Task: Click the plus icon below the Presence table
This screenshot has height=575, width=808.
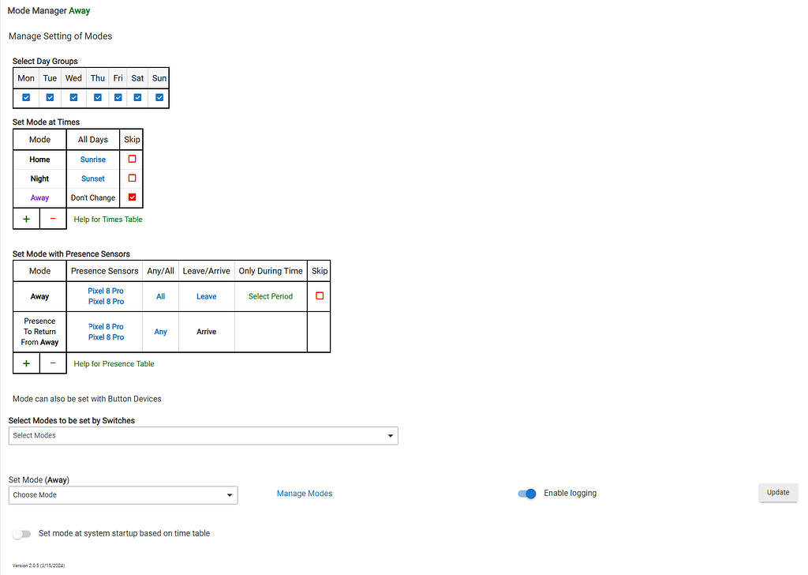Action: pyautogui.click(x=26, y=363)
